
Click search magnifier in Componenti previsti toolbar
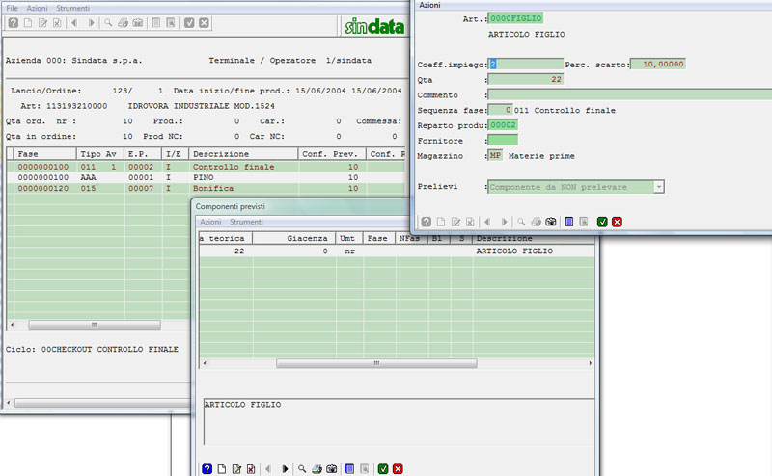[x=302, y=468]
